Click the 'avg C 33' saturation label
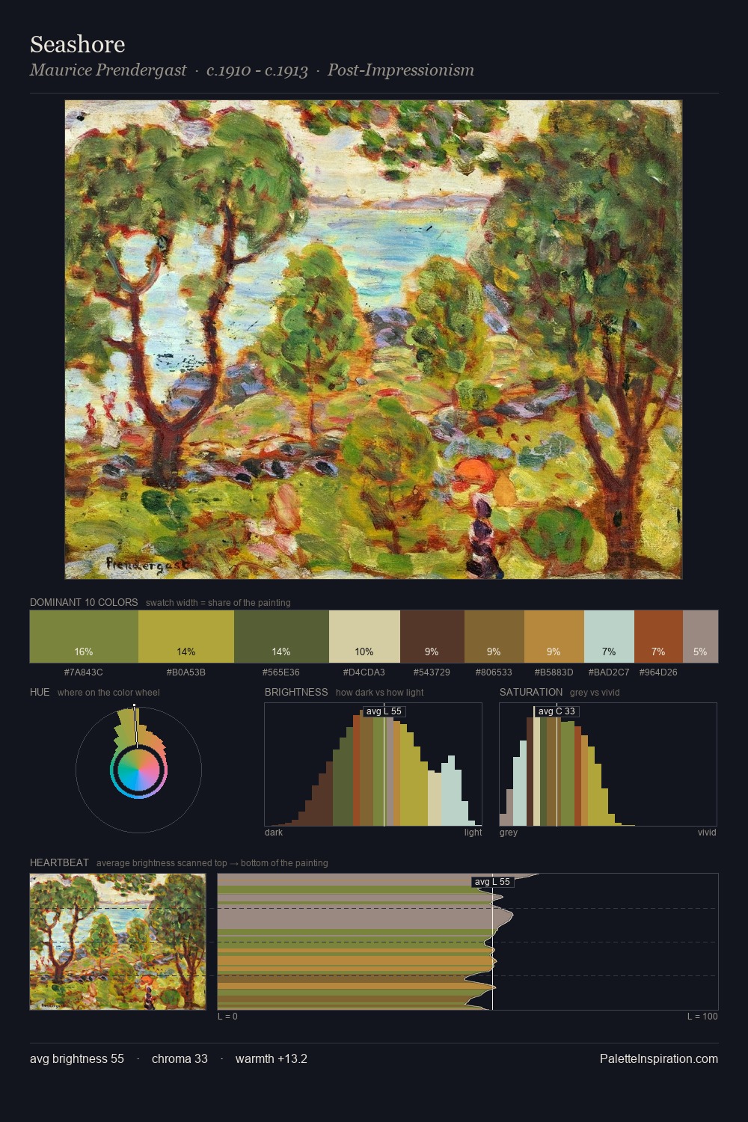Screen dimensions: 748x1122 (557, 711)
